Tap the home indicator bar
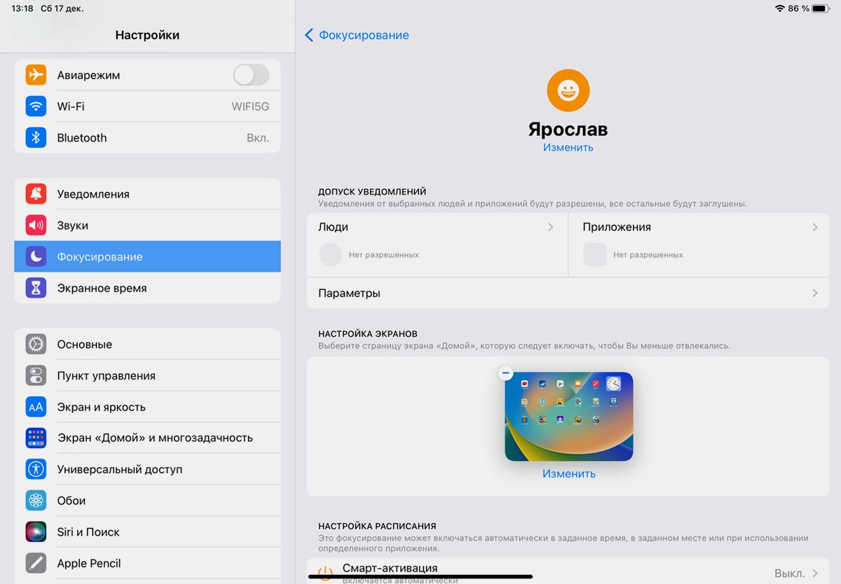The width and height of the screenshot is (841, 584). pos(420,577)
